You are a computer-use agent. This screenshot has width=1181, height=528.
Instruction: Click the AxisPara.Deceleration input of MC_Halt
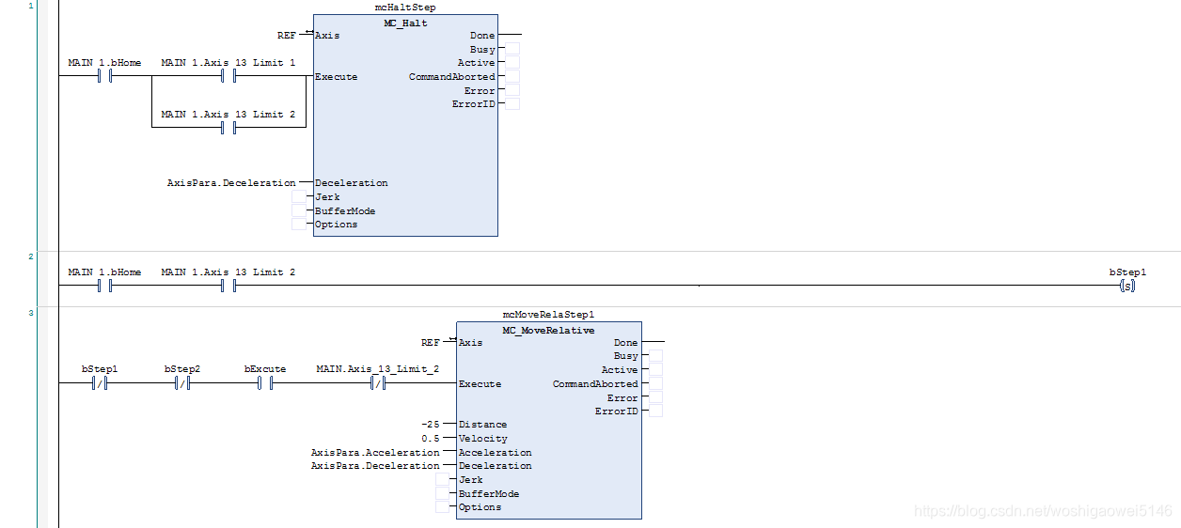pos(231,183)
